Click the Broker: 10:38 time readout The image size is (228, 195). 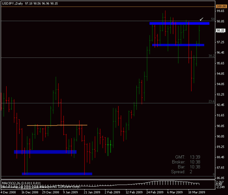(x=186, y=162)
